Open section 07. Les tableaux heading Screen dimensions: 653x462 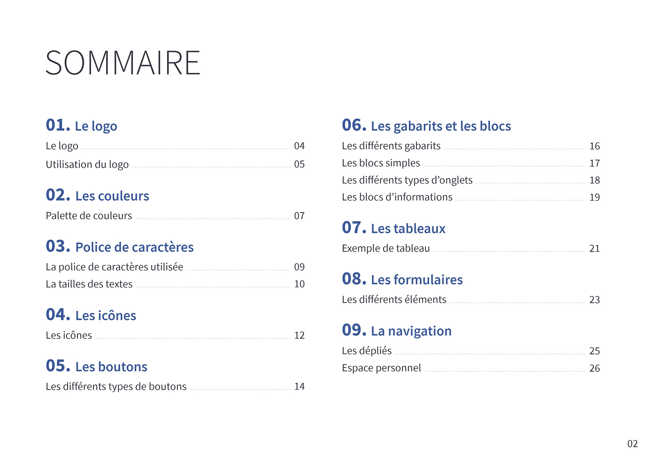pos(394,228)
